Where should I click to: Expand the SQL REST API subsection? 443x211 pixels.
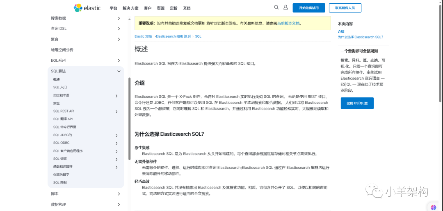[x=116, y=112]
